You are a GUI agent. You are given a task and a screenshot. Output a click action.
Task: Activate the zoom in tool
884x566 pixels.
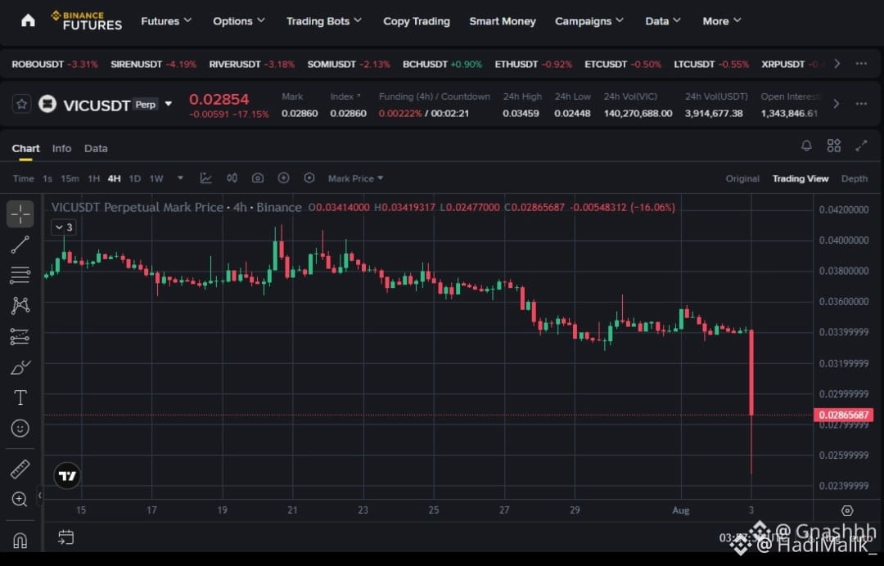click(20, 500)
